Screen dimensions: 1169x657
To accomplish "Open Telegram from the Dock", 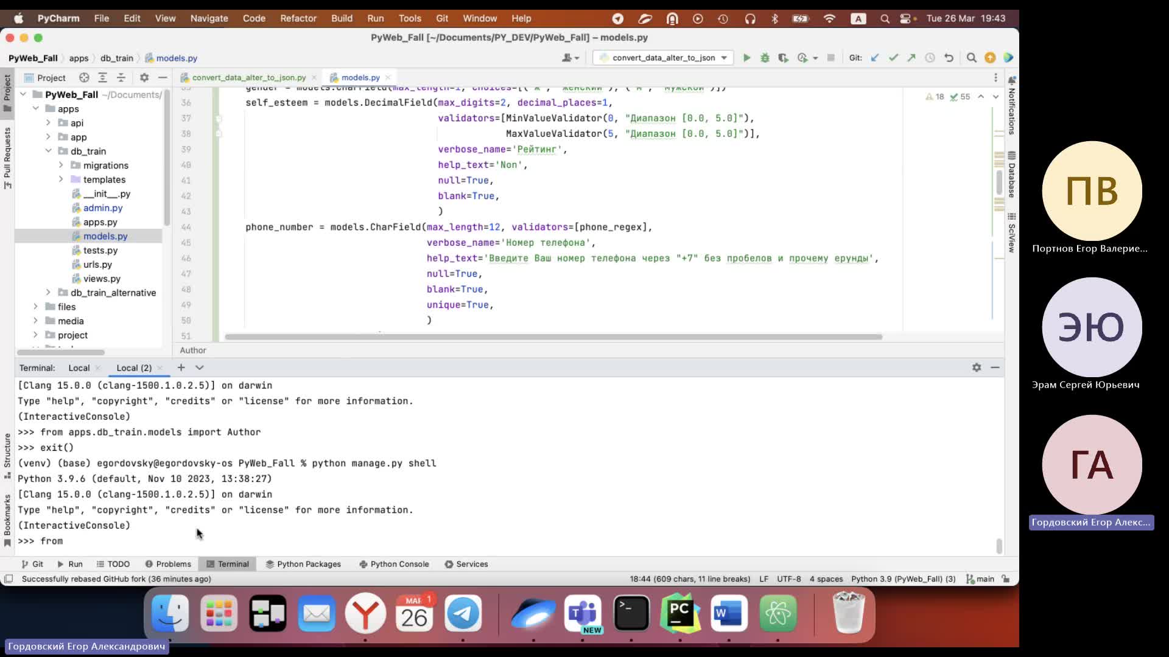I will (x=463, y=613).
